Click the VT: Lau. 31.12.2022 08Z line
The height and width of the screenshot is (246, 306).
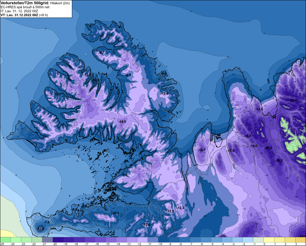(x=19, y=15)
